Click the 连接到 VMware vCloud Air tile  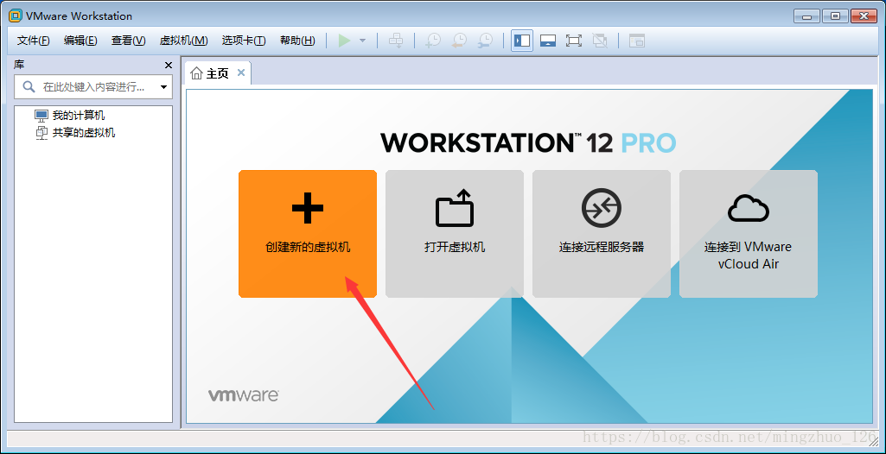[748, 234]
